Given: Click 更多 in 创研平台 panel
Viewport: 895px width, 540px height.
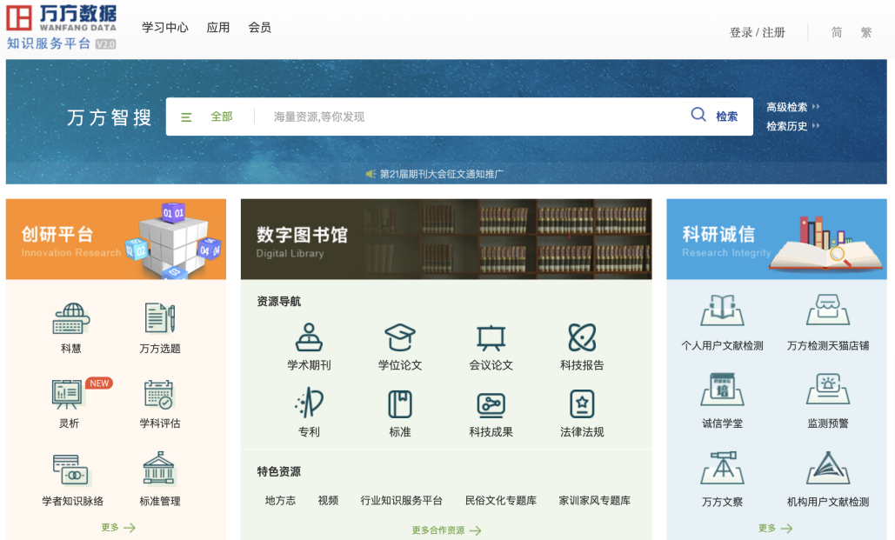Looking at the screenshot, I should [x=118, y=528].
